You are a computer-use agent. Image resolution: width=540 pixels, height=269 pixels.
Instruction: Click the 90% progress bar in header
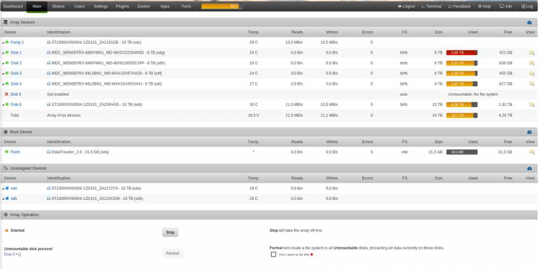click(x=222, y=6)
